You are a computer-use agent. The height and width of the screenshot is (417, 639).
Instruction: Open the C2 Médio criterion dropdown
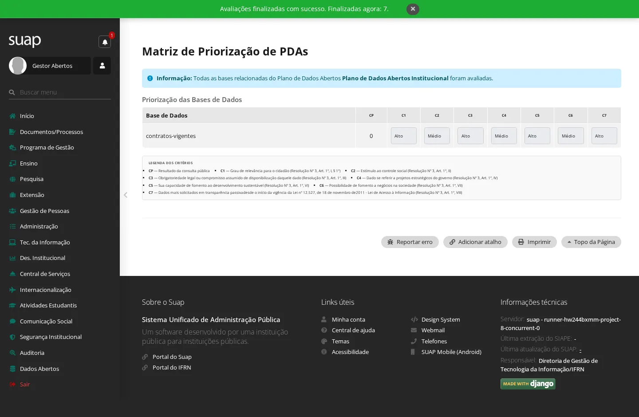tap(437, 136)
